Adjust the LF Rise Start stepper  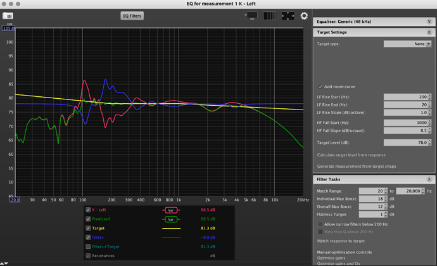pos(429,97)
